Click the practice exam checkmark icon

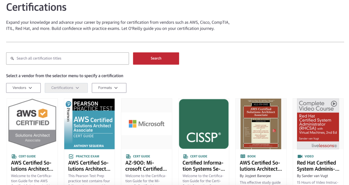[x=71, y=156]
